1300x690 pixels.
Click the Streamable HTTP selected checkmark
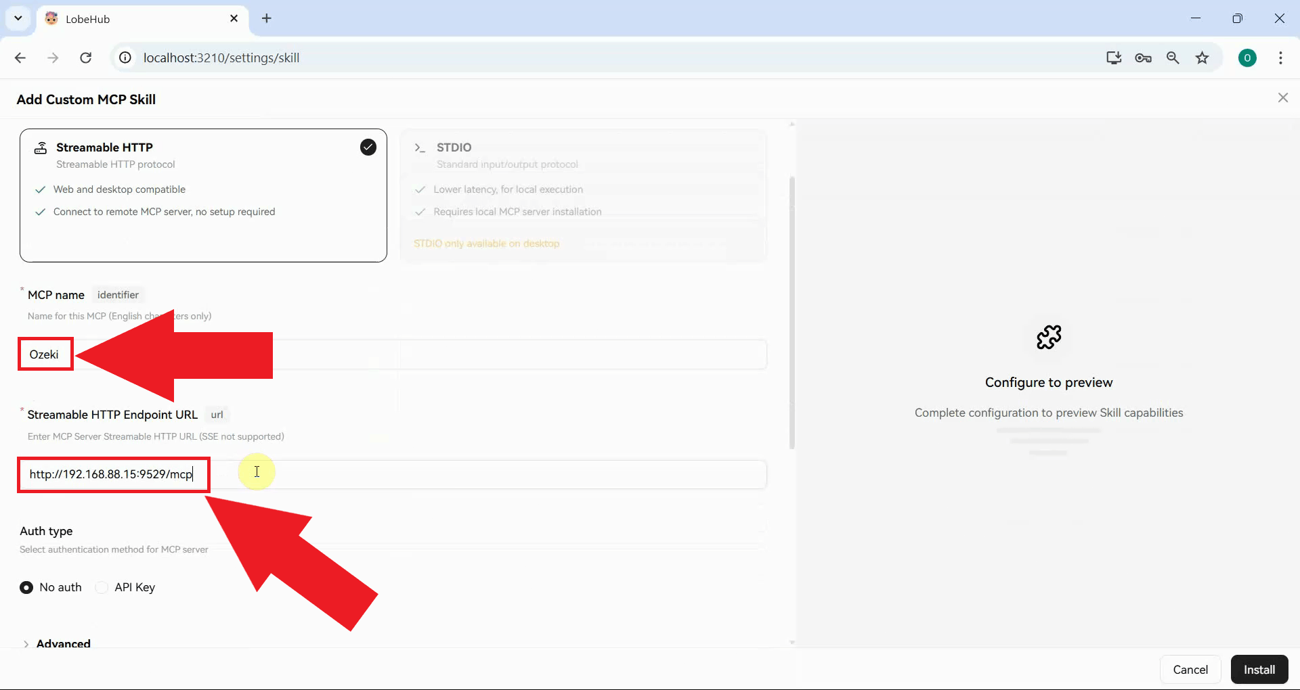coord(368,147)
